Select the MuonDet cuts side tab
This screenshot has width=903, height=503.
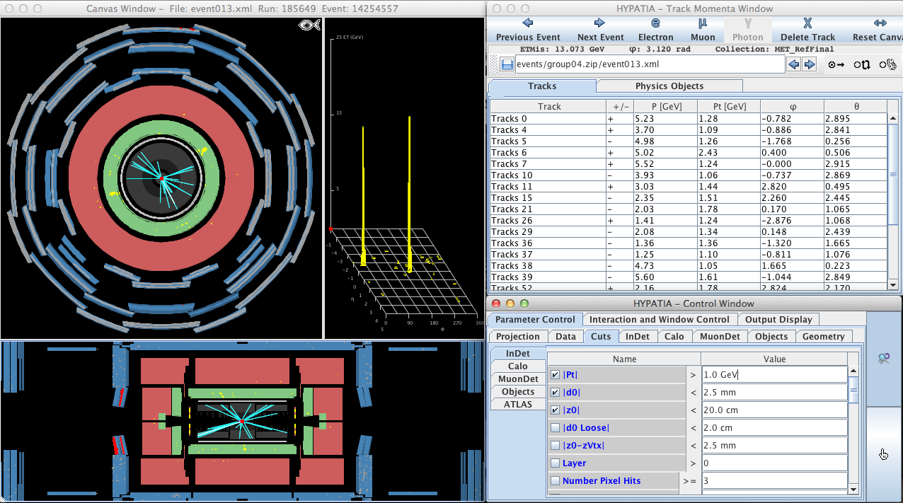518,379
